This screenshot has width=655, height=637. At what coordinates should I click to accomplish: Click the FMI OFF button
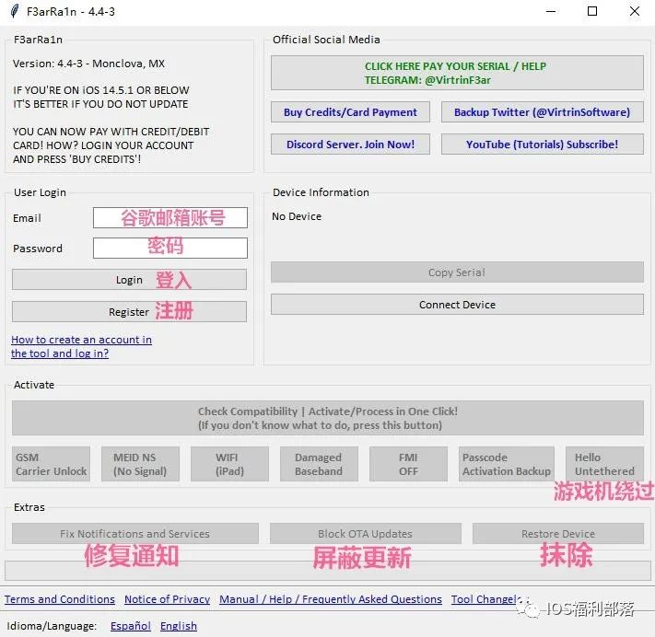(408, 464)
